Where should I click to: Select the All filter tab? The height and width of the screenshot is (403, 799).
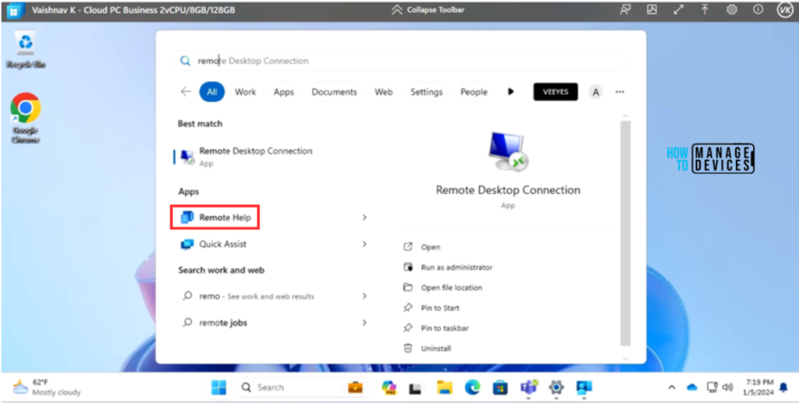tap(212, 92)
